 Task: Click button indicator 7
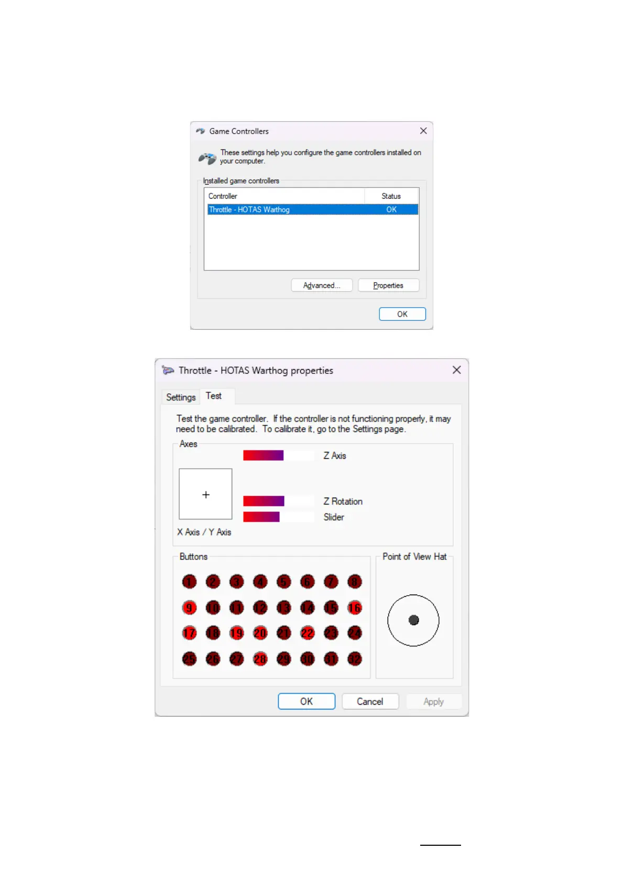(331, 582)
